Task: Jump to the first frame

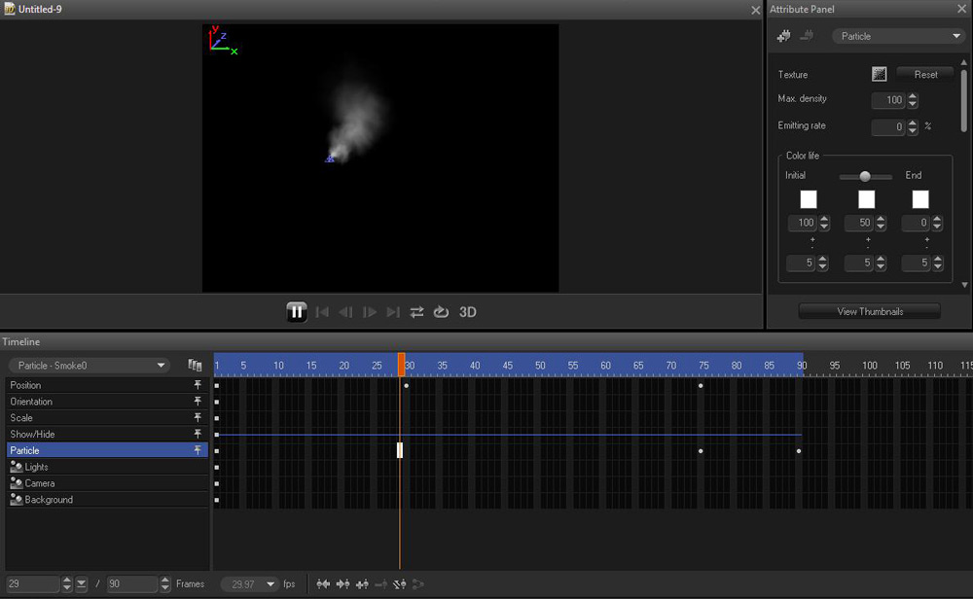Action: (322, 312)
